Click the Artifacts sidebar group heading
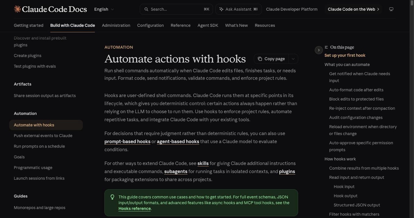The width and height of the screenshot is (414, 218). pyautogui.click(x=23, y=84)
